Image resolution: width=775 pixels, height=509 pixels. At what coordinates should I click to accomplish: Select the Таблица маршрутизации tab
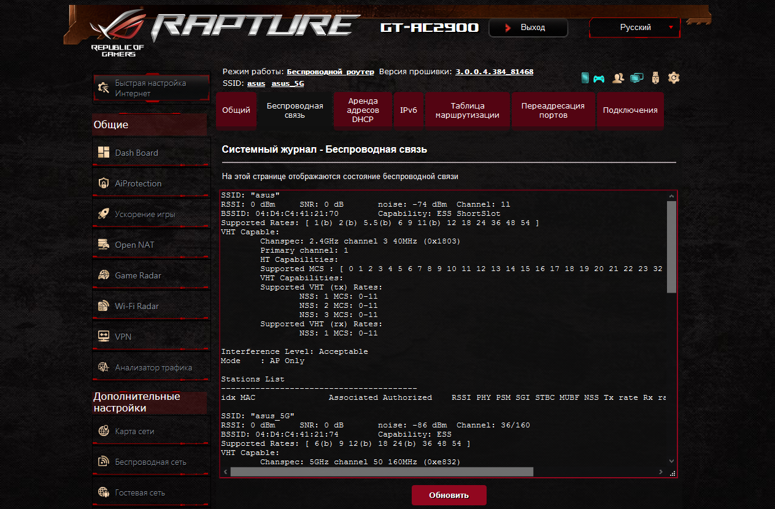[x=468, y=110]
